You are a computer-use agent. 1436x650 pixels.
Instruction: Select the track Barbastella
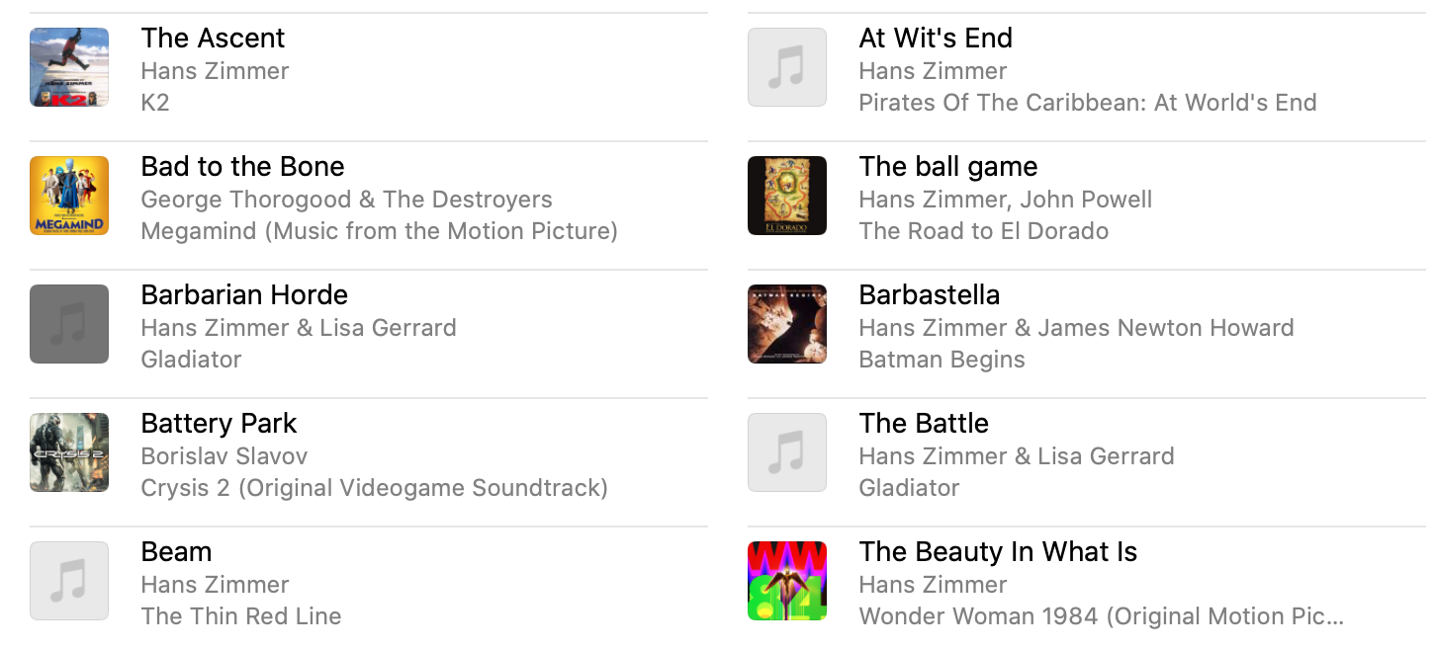929,294
